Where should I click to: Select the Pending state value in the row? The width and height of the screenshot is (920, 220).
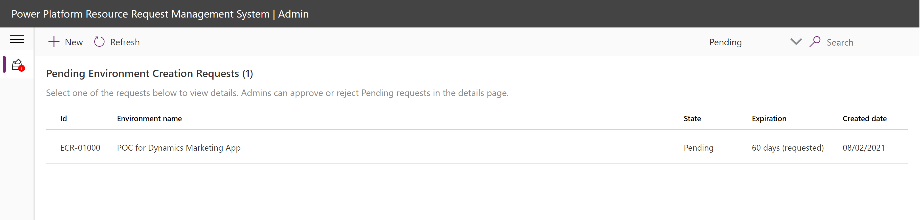point(698,148)
